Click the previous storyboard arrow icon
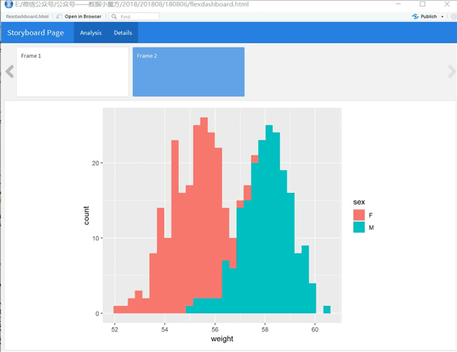This screenshot has height=352, width=457. (10, 72)
